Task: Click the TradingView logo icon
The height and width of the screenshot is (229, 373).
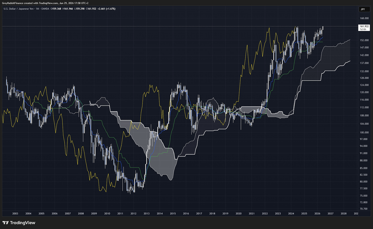Action: tap(6, 223)
